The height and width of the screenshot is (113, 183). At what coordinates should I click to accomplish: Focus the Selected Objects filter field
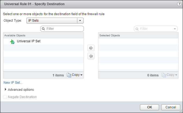(156, 29)
